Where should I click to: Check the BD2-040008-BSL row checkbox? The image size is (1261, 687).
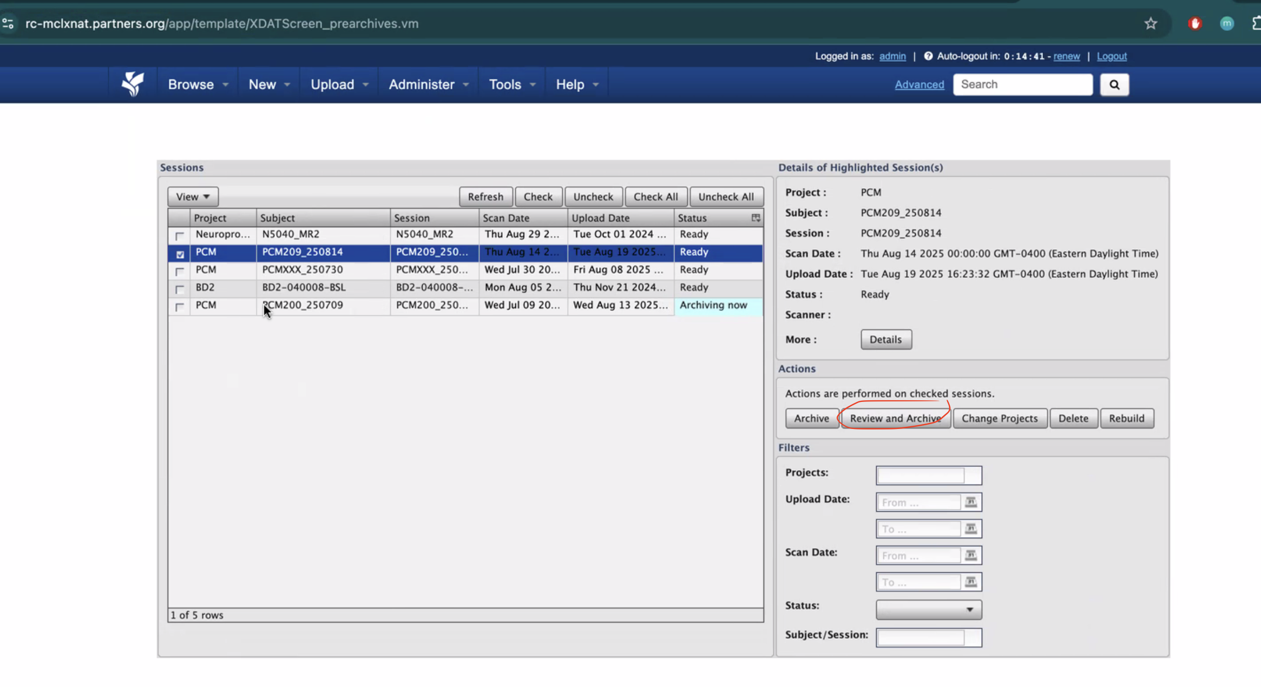(180, 289)
